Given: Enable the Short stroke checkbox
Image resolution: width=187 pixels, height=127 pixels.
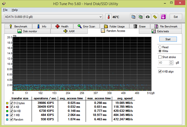Looking at the screenshot, I should tap(160, 57).
